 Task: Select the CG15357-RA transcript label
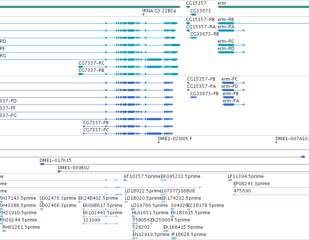[201, 27]
